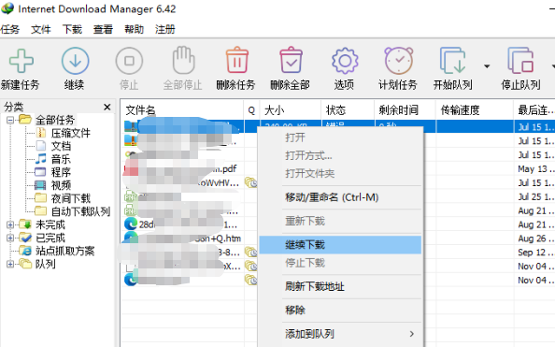Select 未完成 folder label
555x347 pixels.
(x=50, y=224)
